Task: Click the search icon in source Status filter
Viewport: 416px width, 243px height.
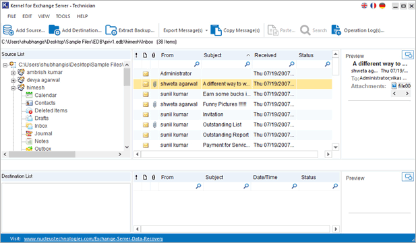Action: tap(328, 64)
